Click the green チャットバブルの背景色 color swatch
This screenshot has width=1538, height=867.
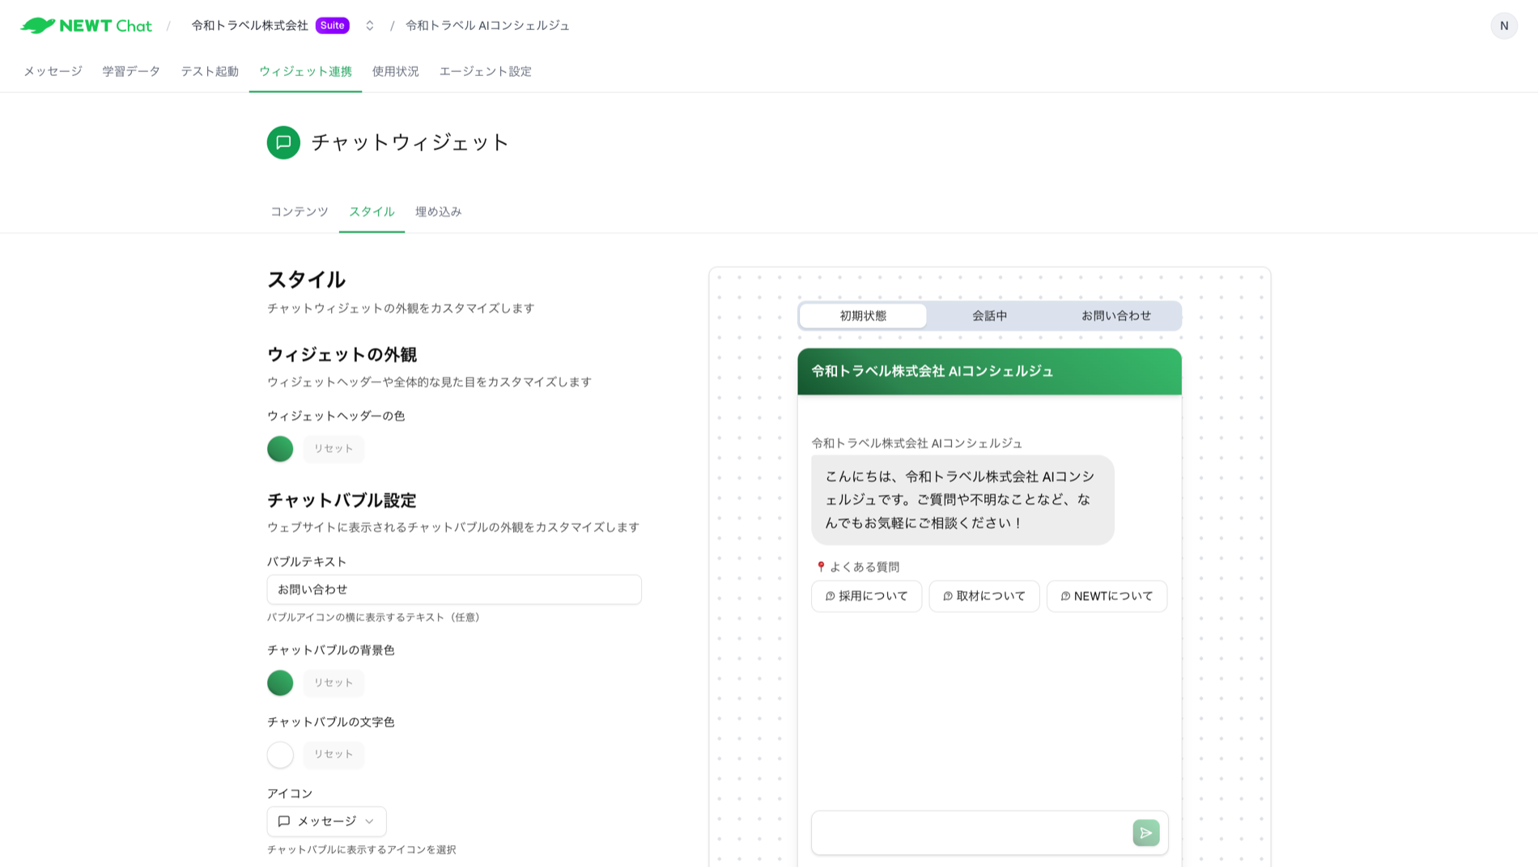[279, 683]
